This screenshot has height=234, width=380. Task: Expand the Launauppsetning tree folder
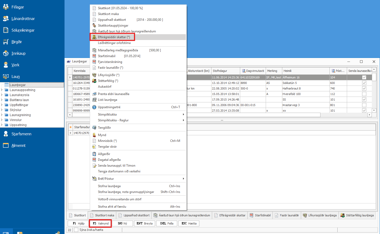pyautogui.click(x=2, y=90)
